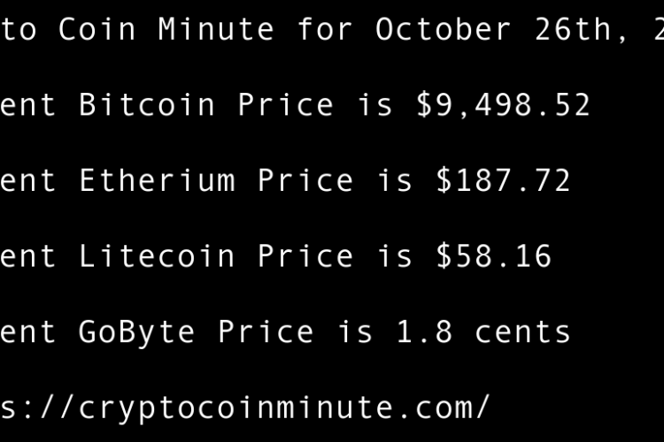
Task: Click the word Price on the GoByte line
Action: (x=266, y=332)
